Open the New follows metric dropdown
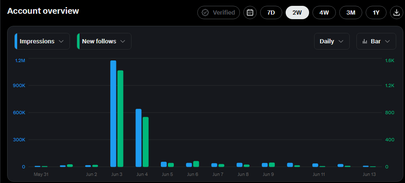The height and width of the screenshot is (183, 405). click(x=104, y=41)
